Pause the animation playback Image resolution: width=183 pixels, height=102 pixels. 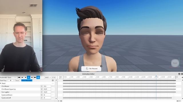pos(29,77)
